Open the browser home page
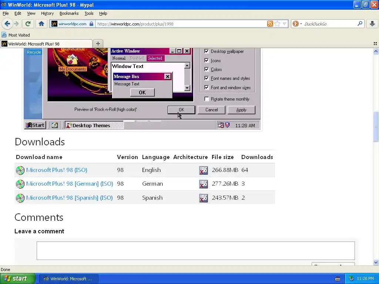Viewport: 379px width, 284px height. [x=41, y=24]
